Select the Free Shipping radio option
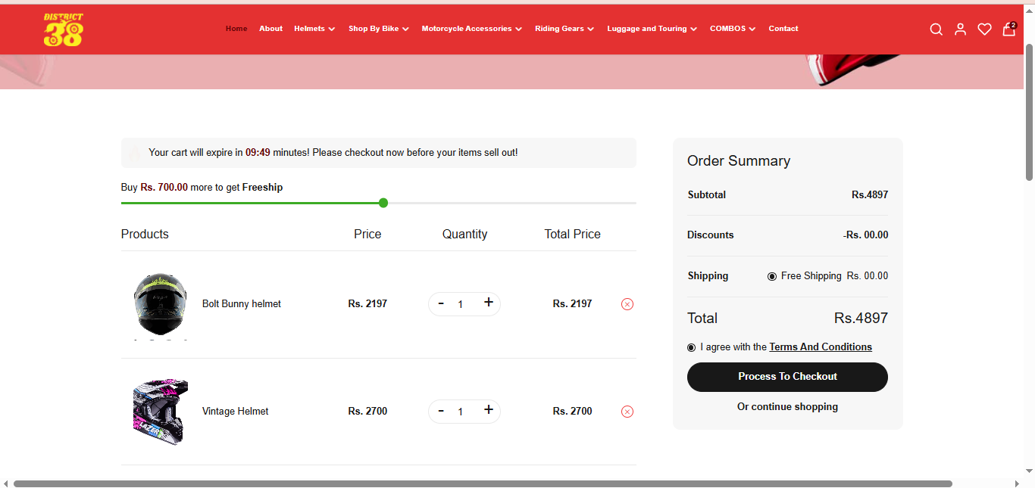1035x488 pixels. click(772, 277)
